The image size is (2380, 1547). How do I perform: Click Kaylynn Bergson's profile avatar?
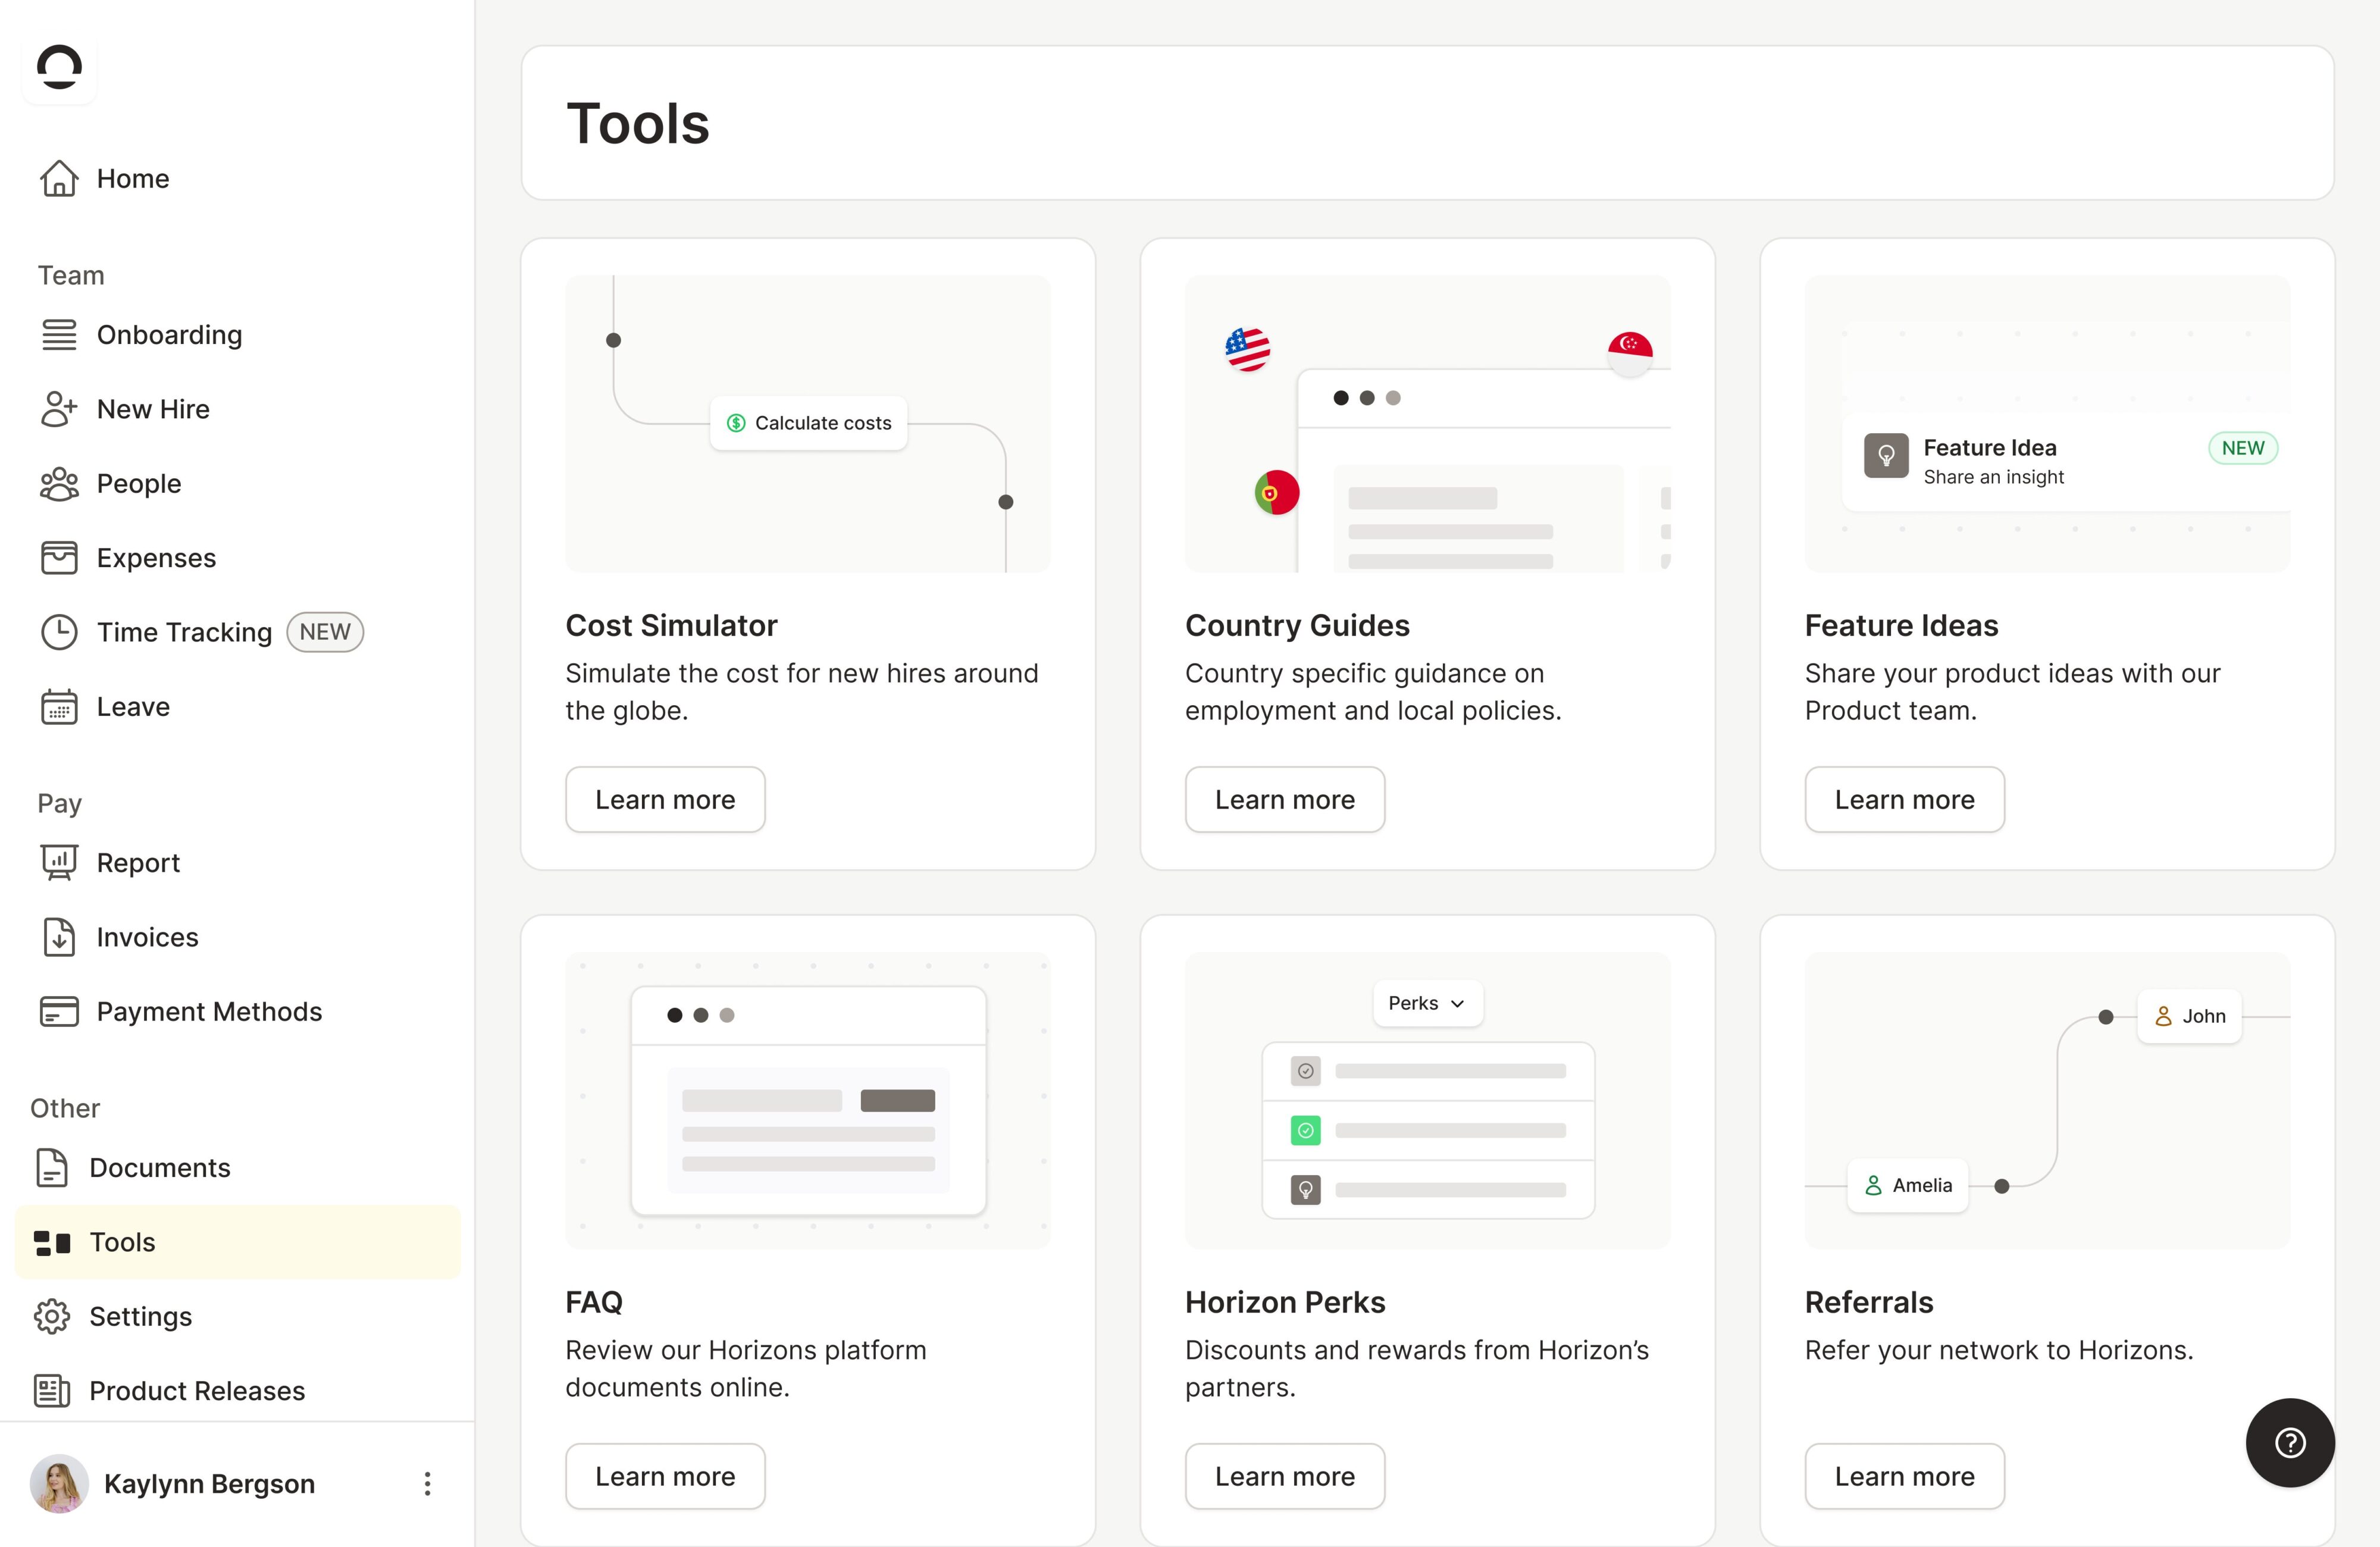point(59,1484)
